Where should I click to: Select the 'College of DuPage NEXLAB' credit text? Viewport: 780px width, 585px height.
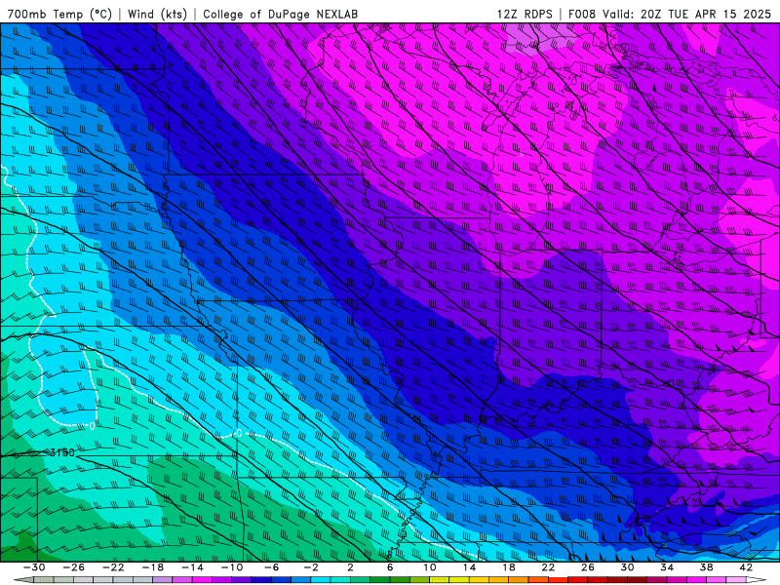point(280,14)
